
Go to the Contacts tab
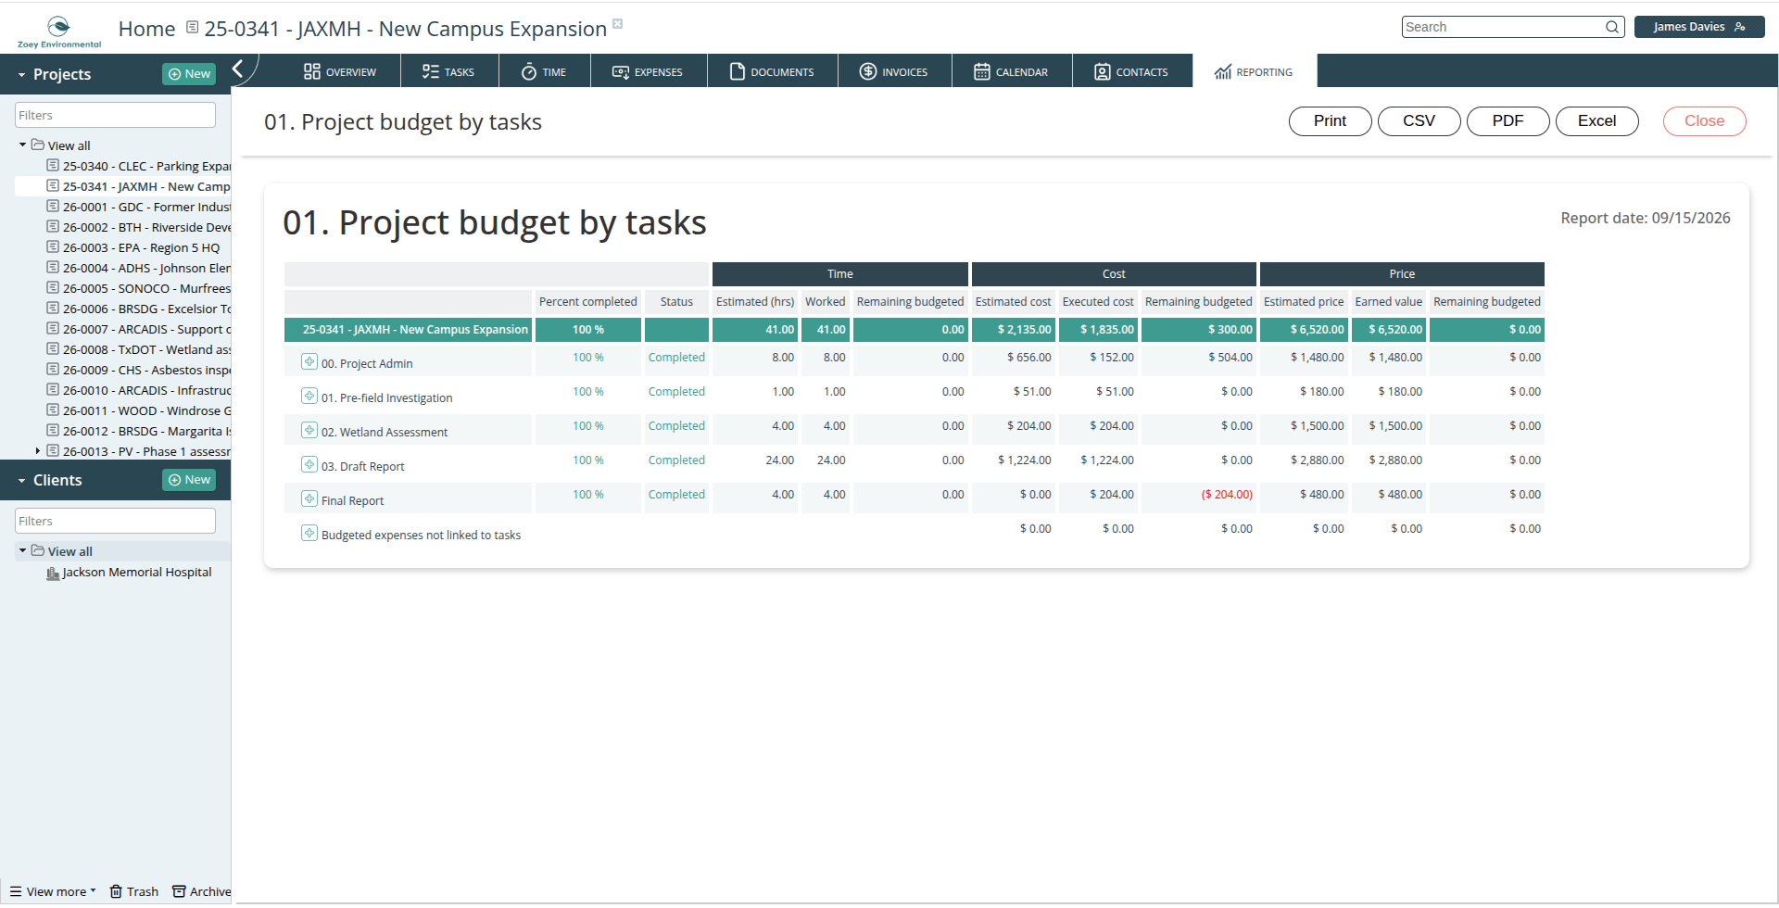(1132, 71)
